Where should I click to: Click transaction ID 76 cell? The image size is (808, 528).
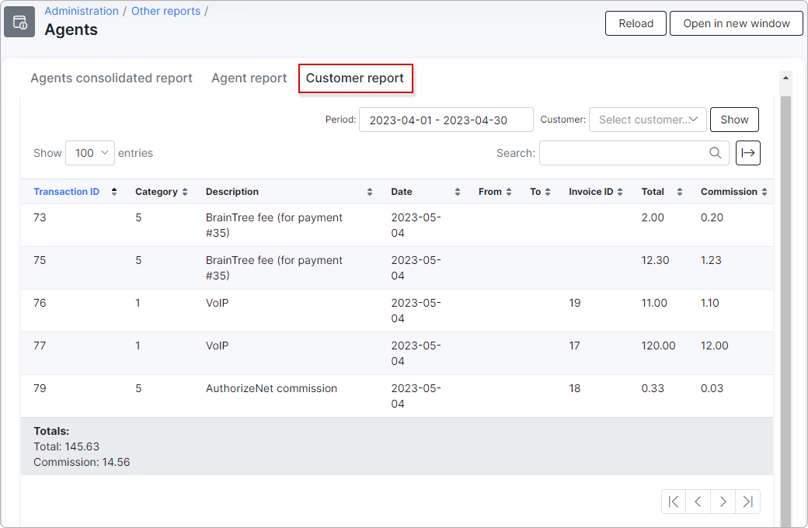(x=40, y=303)
